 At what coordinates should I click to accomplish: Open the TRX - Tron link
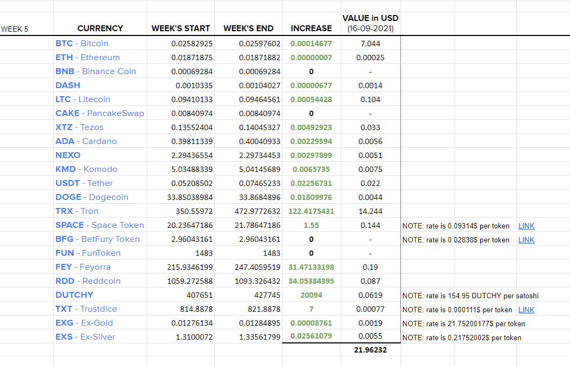pos(77,211)
